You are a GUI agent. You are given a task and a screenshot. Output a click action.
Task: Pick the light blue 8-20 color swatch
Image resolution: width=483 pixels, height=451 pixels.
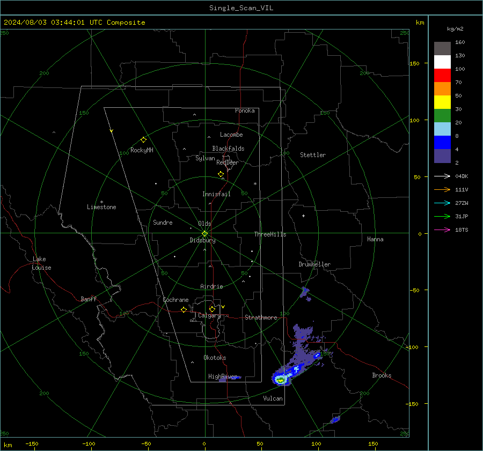[x=442, y=129]
